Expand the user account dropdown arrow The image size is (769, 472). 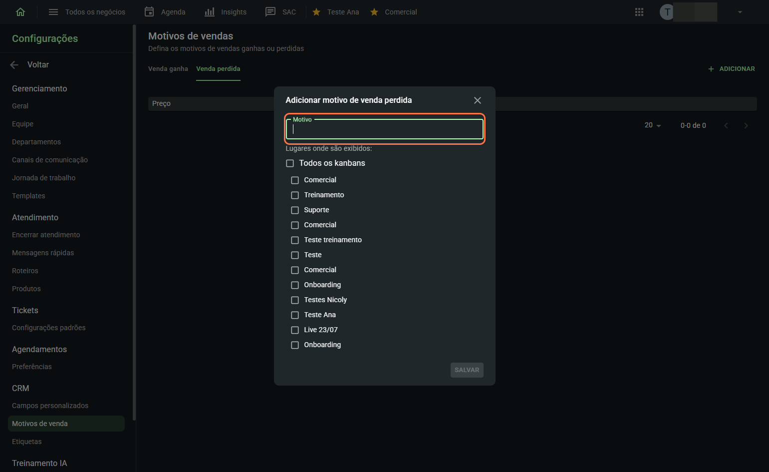click(x=740, y=12)
